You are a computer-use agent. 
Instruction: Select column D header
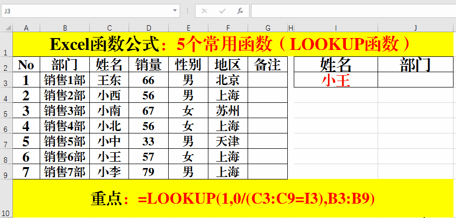click(x=148, y=28)
